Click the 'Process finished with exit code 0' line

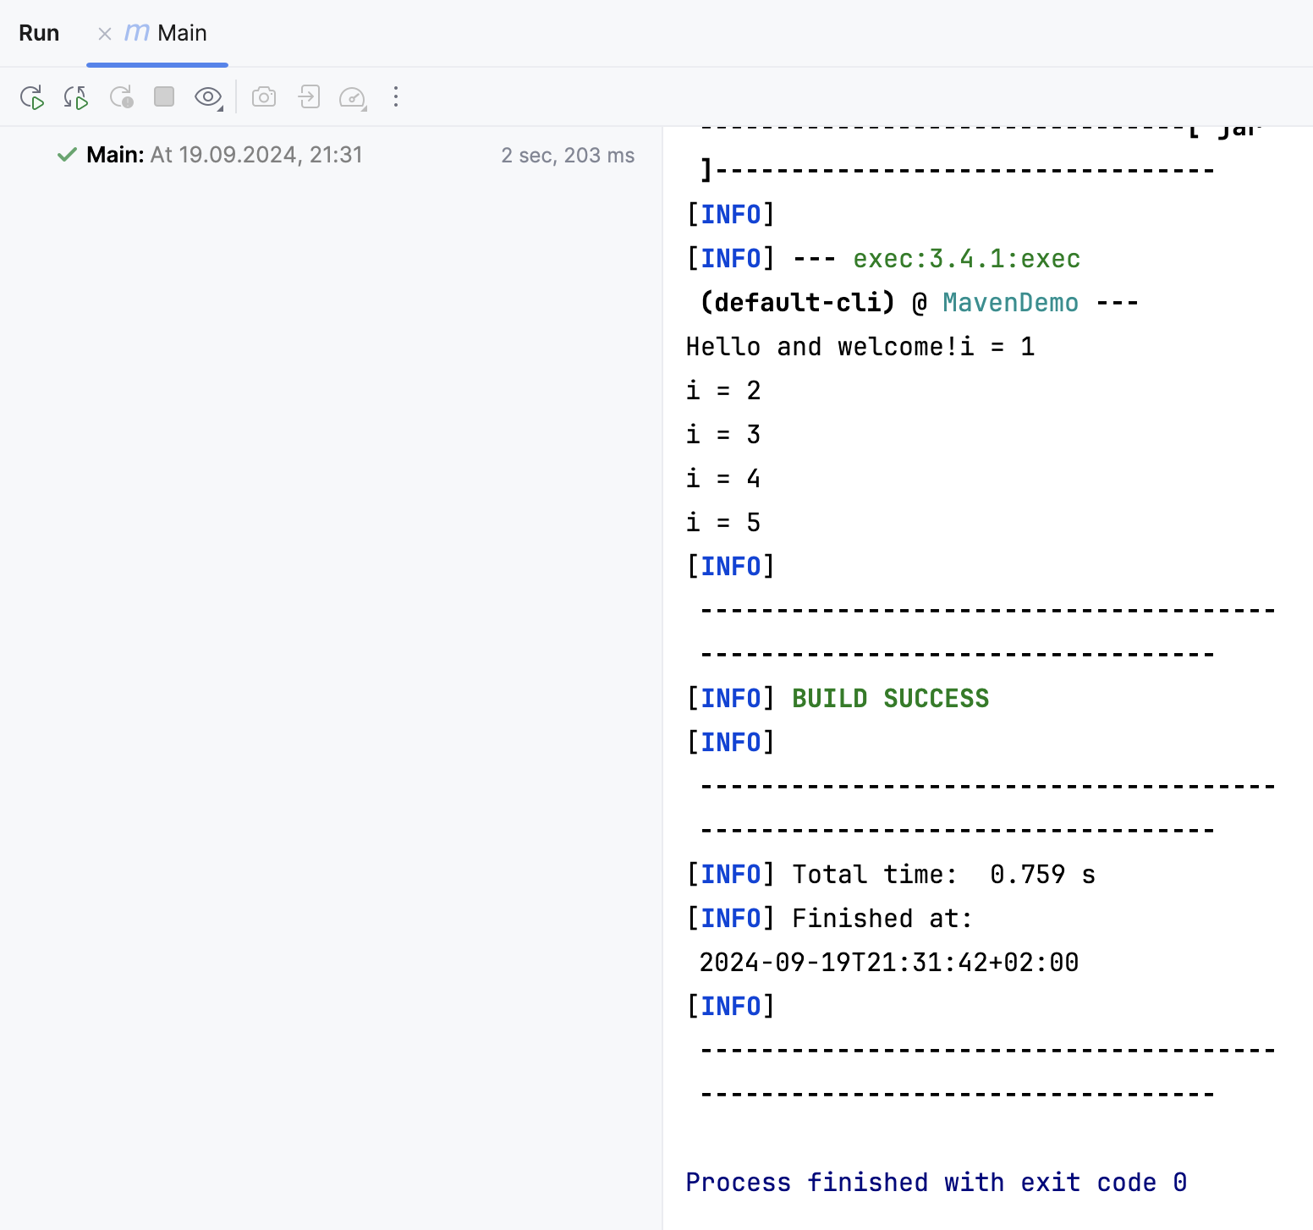click(936, 1183)
